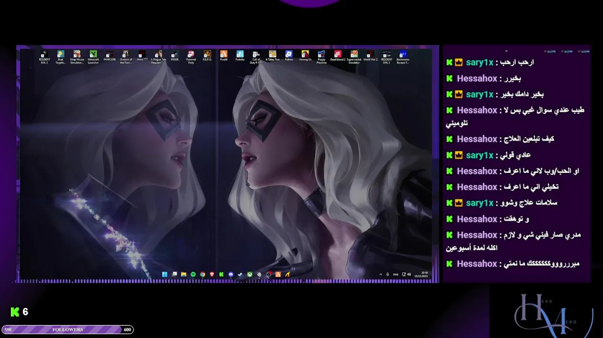Open Task View on the taskbar
The width and height of the screenshot is (603, 338).
pyautogui.click(x=174, y=274)
